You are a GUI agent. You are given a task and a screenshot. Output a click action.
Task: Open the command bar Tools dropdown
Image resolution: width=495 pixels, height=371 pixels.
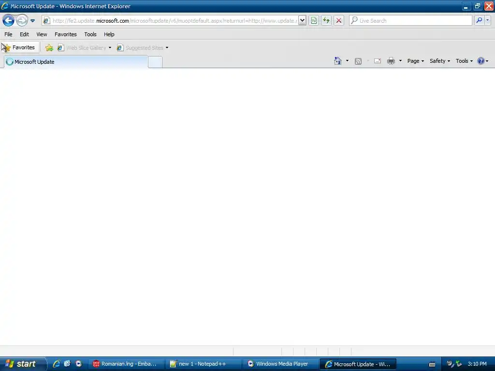464,61
